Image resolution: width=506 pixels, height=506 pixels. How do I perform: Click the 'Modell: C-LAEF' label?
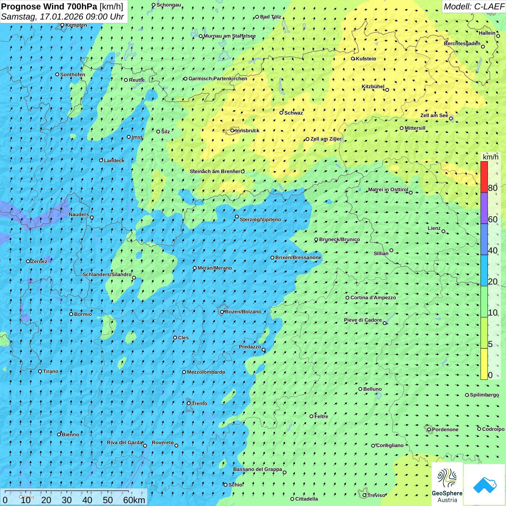click(x=473, y=7)
